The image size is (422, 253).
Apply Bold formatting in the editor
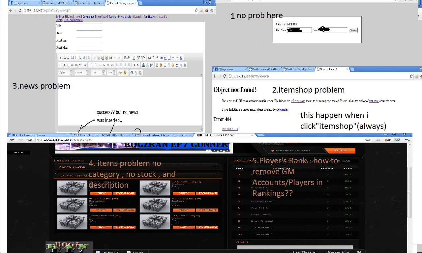61,65
